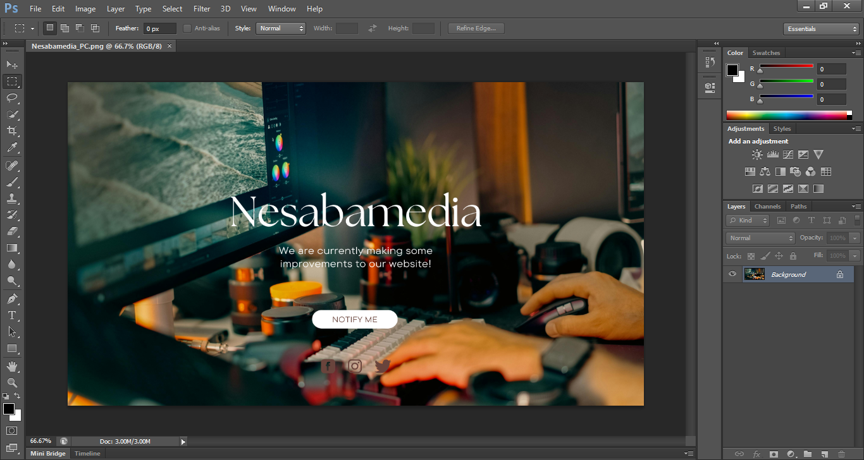Select the Zoom tool

[x=12, y=383]
